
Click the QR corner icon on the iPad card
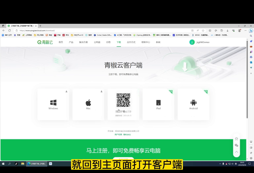pos(171,92)
